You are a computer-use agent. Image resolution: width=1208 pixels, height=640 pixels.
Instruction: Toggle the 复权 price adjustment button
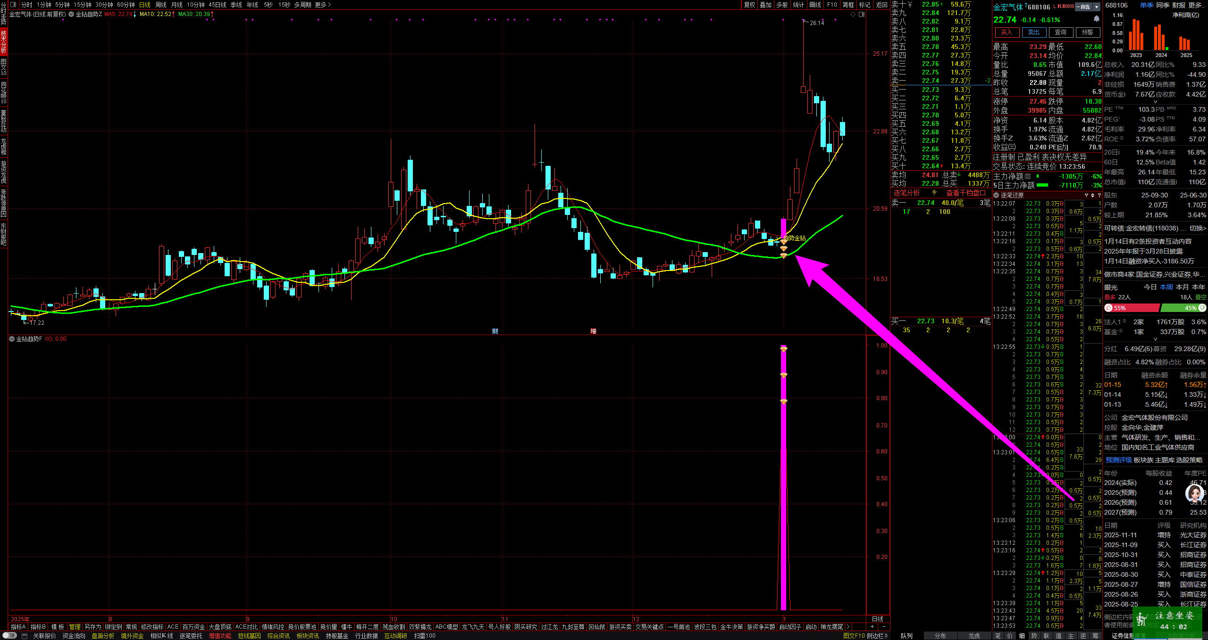tap(749, 5)
